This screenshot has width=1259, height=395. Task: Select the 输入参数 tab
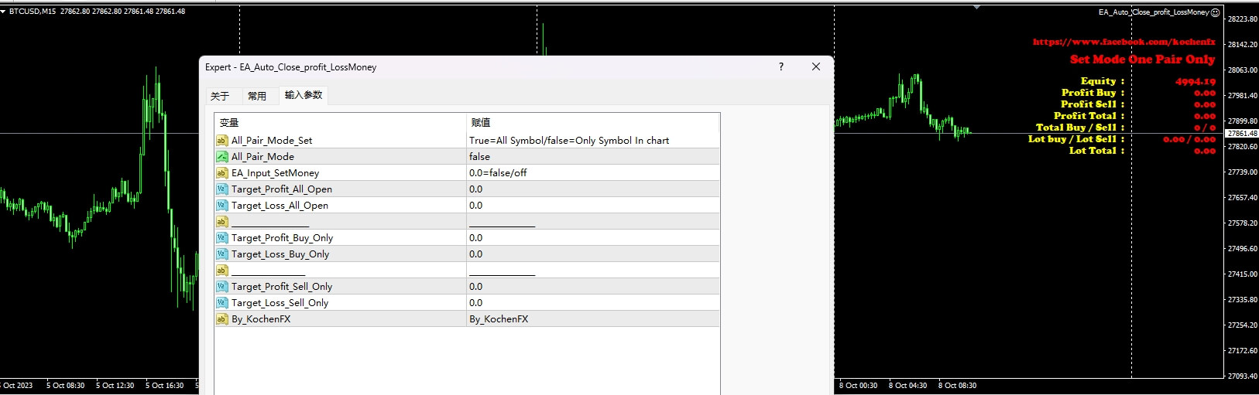click(304, 95)
